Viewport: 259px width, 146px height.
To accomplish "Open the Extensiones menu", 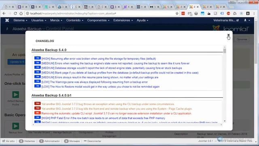I will click(123, 20).
